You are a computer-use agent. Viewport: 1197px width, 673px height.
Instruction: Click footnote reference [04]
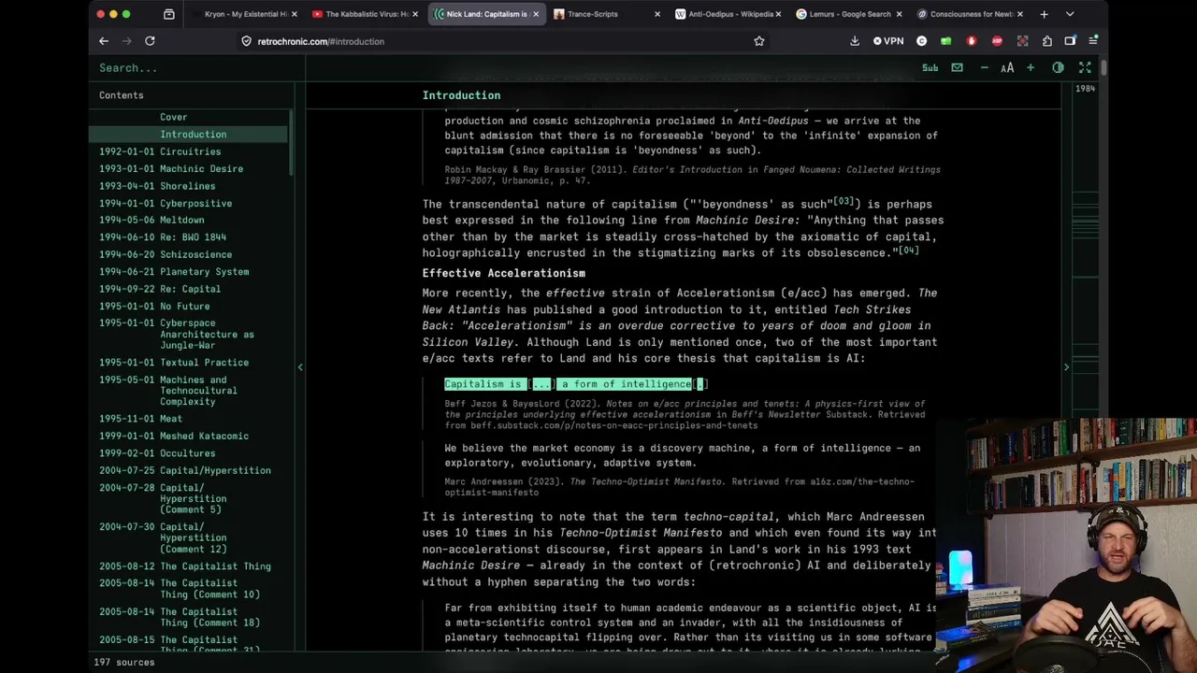tap(908, 251)
